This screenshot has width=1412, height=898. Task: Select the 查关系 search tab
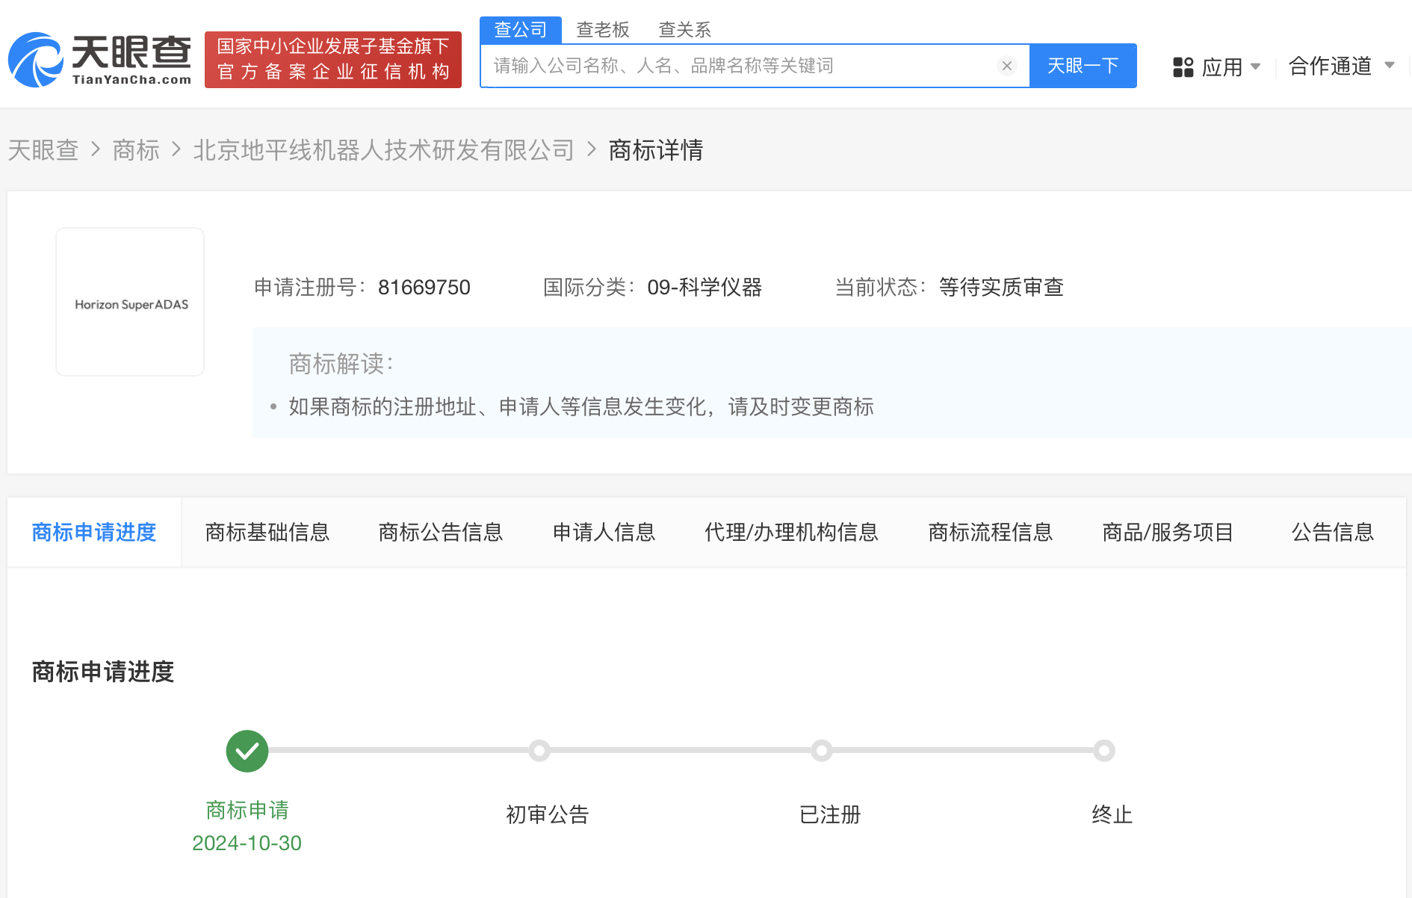click(684, 30)
